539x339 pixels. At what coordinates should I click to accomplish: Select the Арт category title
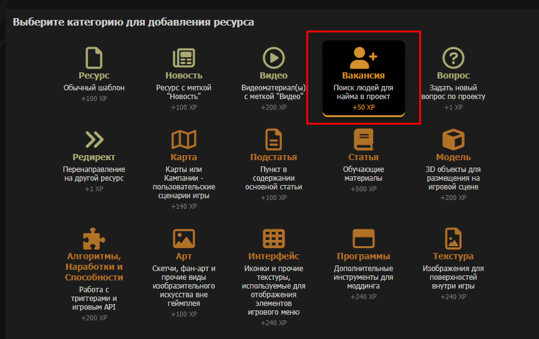coord(184,256)
